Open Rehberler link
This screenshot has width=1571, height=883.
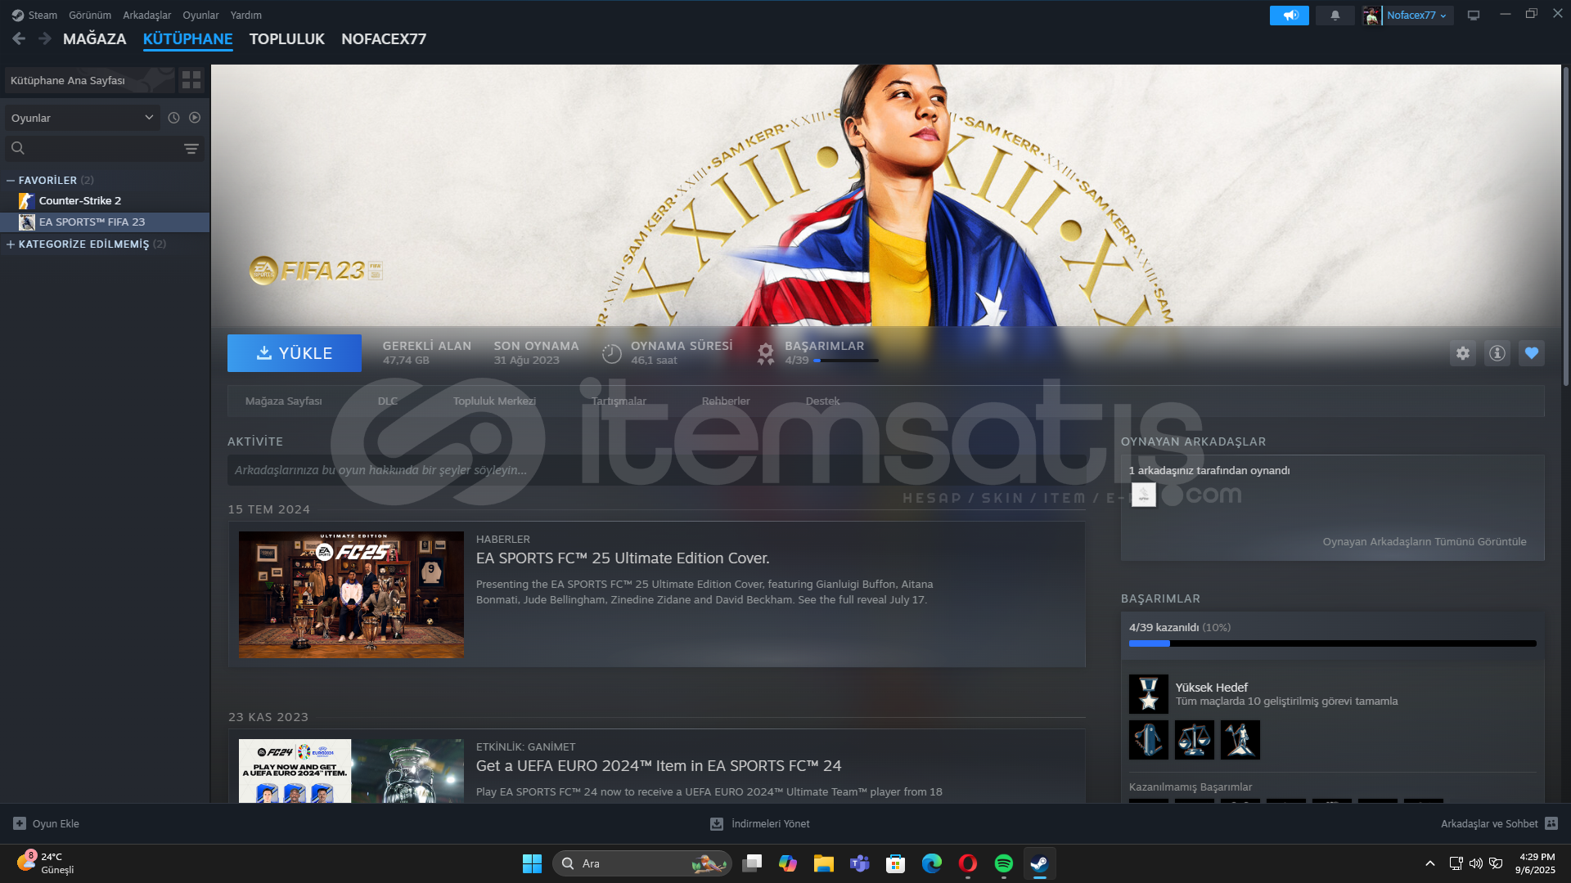(x=726, y=401)
